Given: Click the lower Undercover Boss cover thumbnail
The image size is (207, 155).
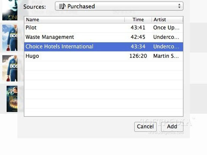Looking at the screenshot, I should [10, 68].
